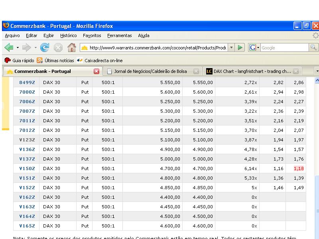319x239 pixels.
Task: Click the Google search input field
Action: click(x=284, y=48)
